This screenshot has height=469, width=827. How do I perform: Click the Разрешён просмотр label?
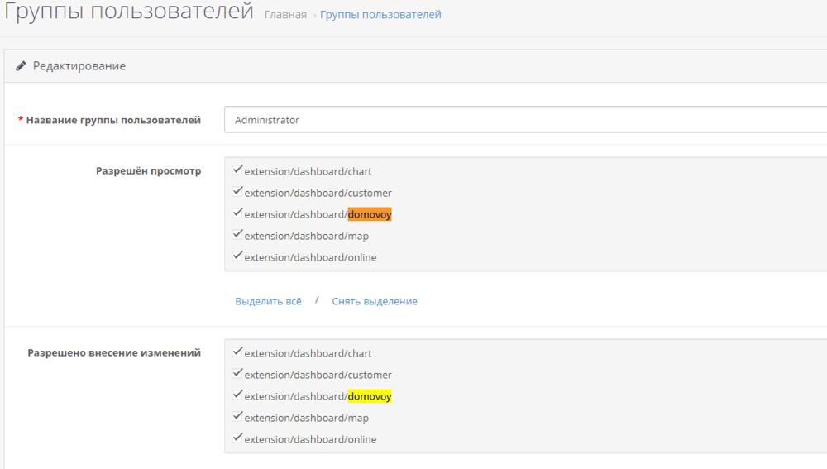[148, 171]
